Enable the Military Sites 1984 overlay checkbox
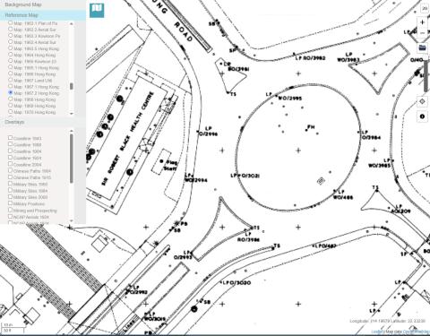The height and width of the screenshot is (336, 430). (10, 190)
